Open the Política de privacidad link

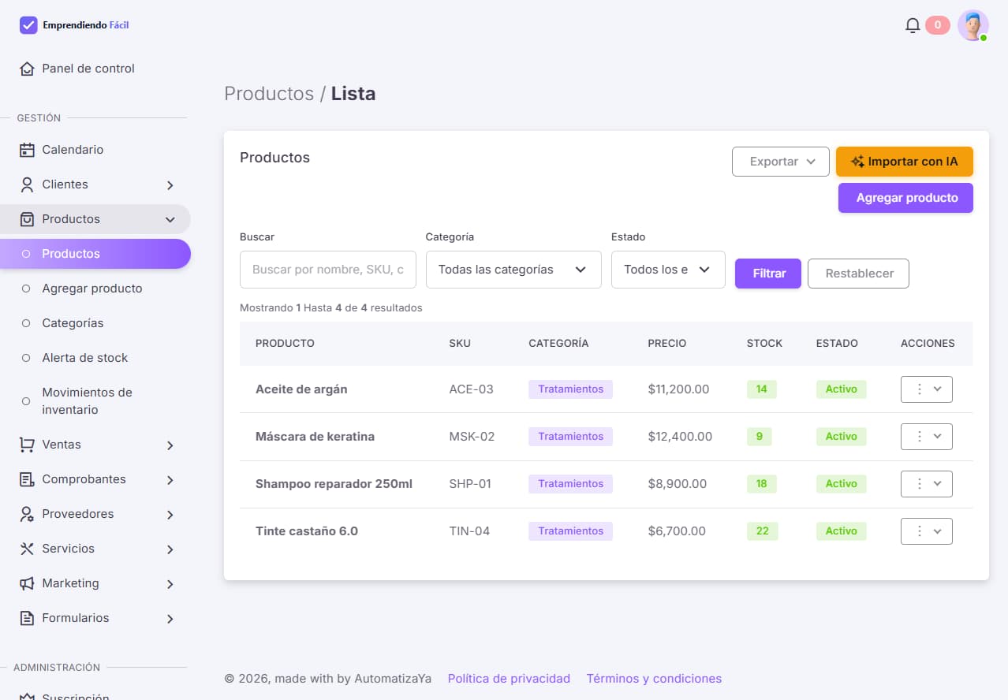(509, 679)
